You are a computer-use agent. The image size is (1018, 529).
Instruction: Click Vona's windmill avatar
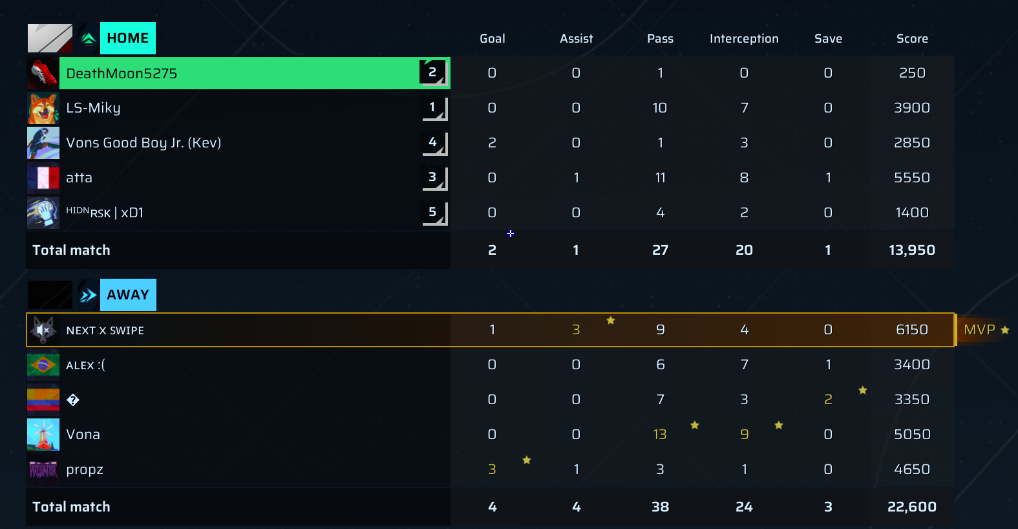click(43, 435)
